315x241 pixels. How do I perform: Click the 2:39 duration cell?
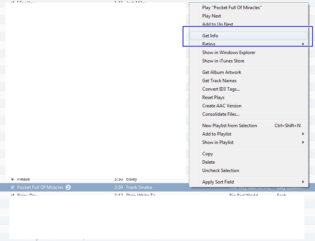(x=118, y=187)
